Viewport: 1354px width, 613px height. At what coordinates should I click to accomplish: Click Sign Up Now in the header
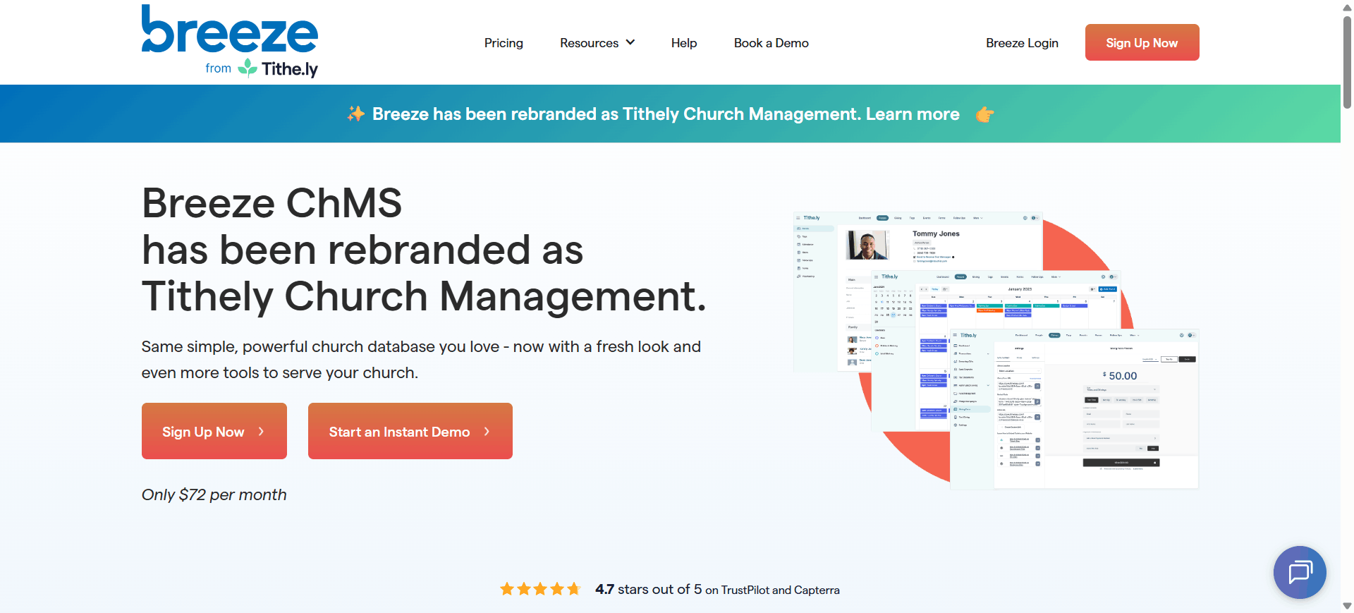(x=1142, y=42)
